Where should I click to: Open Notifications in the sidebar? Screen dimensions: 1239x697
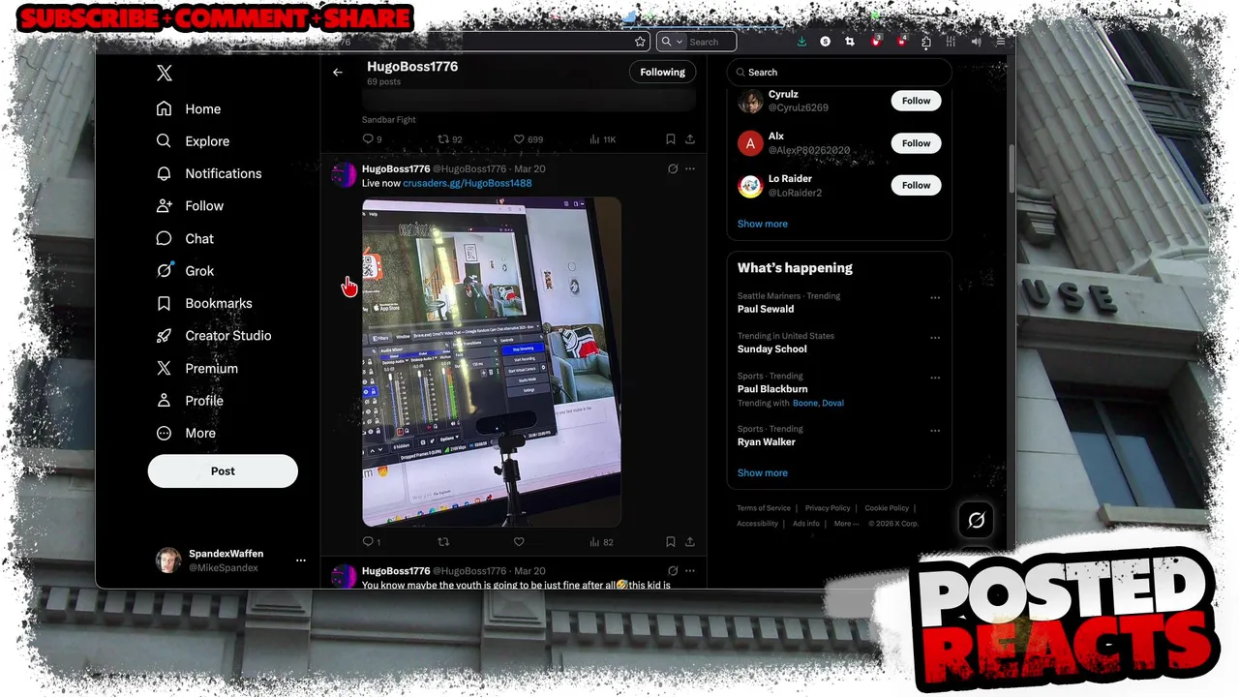tap(209, 174)
